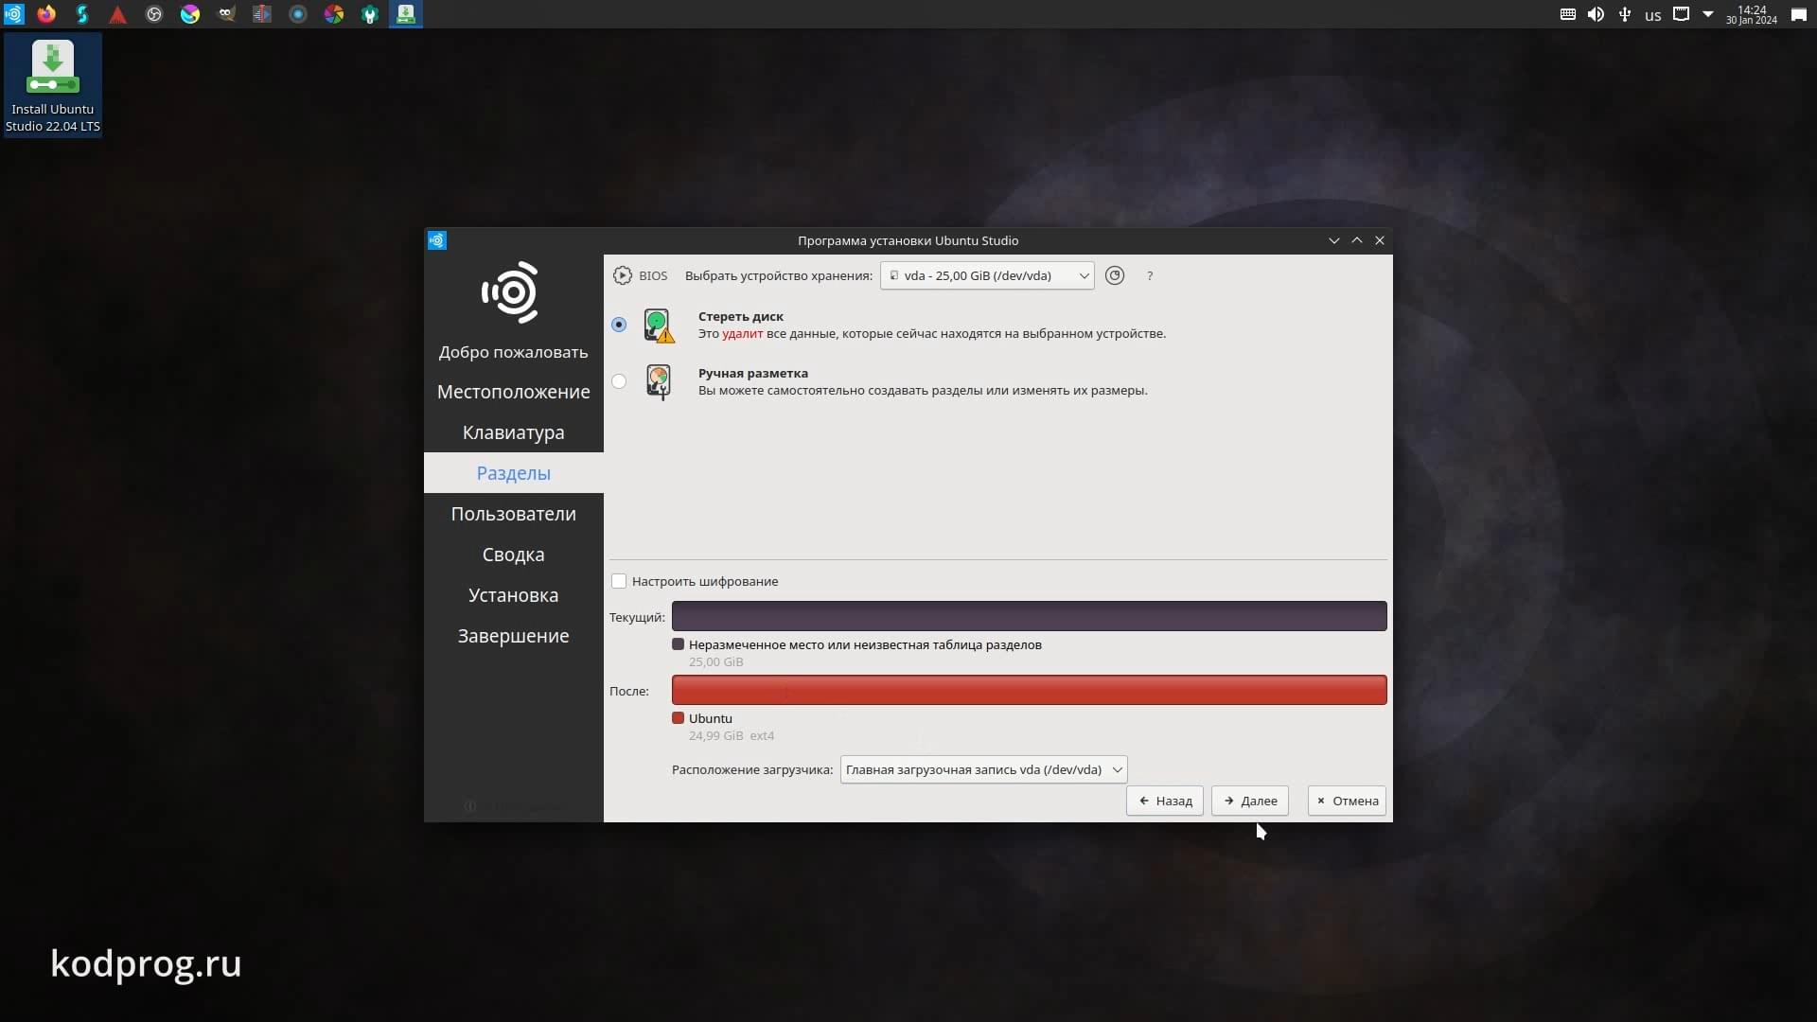
Task: Open the blue circle app in panel
Action: pos(298,14)
